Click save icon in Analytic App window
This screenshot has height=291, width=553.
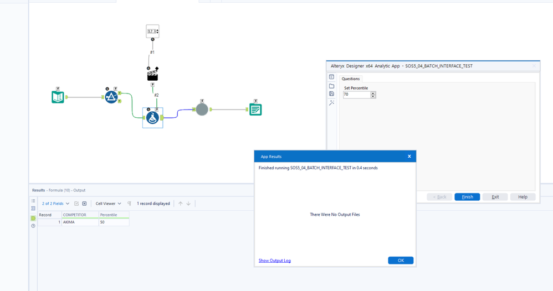(331, 93)
